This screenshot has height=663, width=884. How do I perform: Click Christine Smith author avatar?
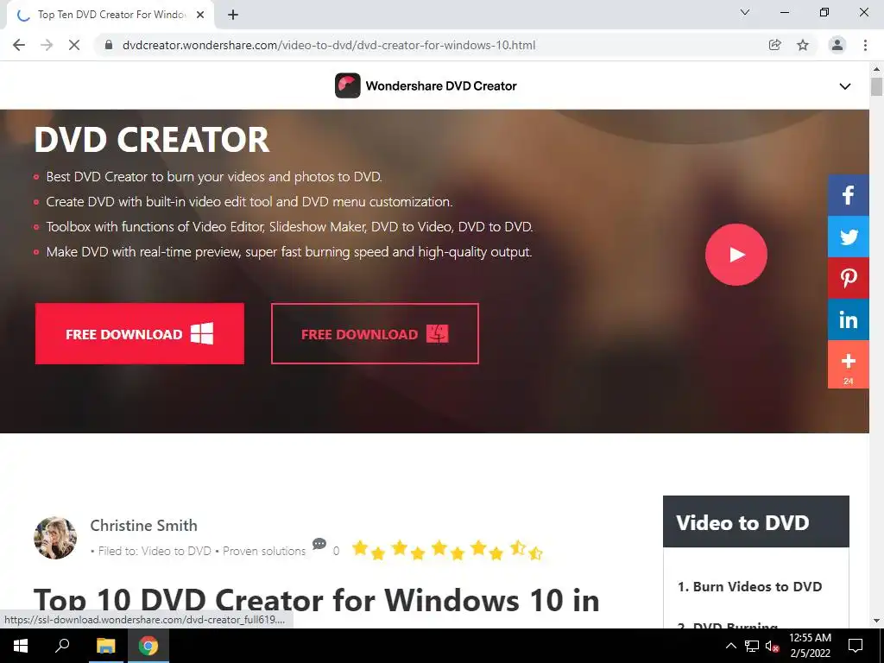[x=54, y=538]
